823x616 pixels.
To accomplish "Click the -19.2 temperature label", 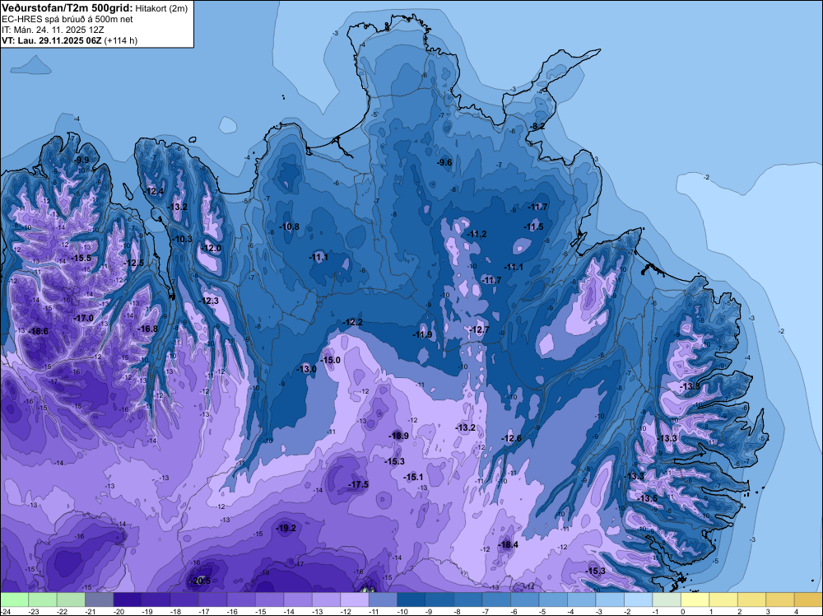I will click(x=286, y=529).
